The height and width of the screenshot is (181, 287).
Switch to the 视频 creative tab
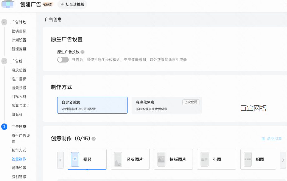tap(87, 159)
